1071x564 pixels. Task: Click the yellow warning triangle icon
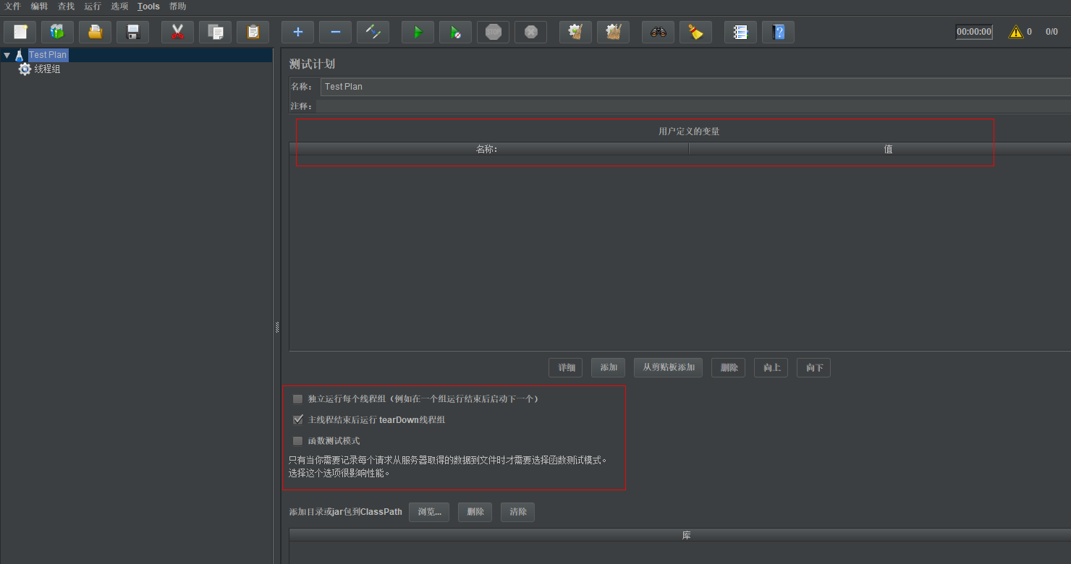point(1016,32)
